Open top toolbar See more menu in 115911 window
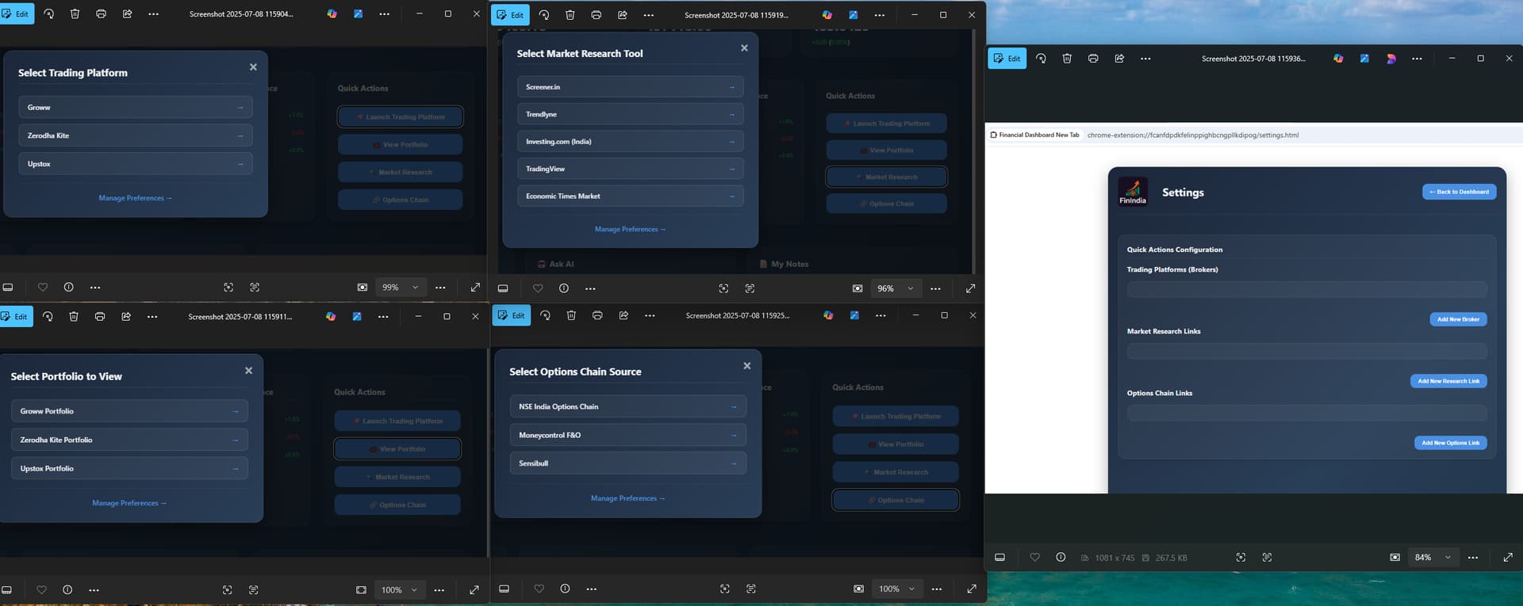The height and width of the screenshot is (606, 1523). (152, 317)
